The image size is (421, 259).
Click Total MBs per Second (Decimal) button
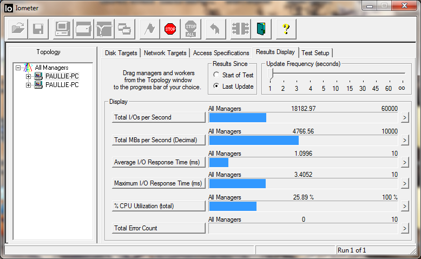tap(159, 140)
